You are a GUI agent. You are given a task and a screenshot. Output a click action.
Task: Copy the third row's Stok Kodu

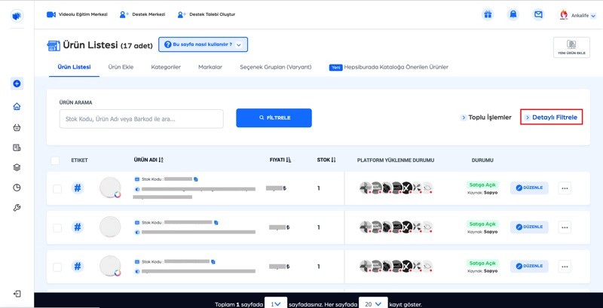[x=213, y=261]
